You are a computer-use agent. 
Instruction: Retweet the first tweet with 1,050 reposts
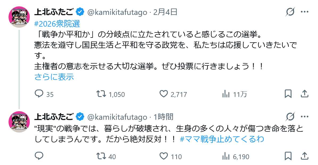point(101,94)
